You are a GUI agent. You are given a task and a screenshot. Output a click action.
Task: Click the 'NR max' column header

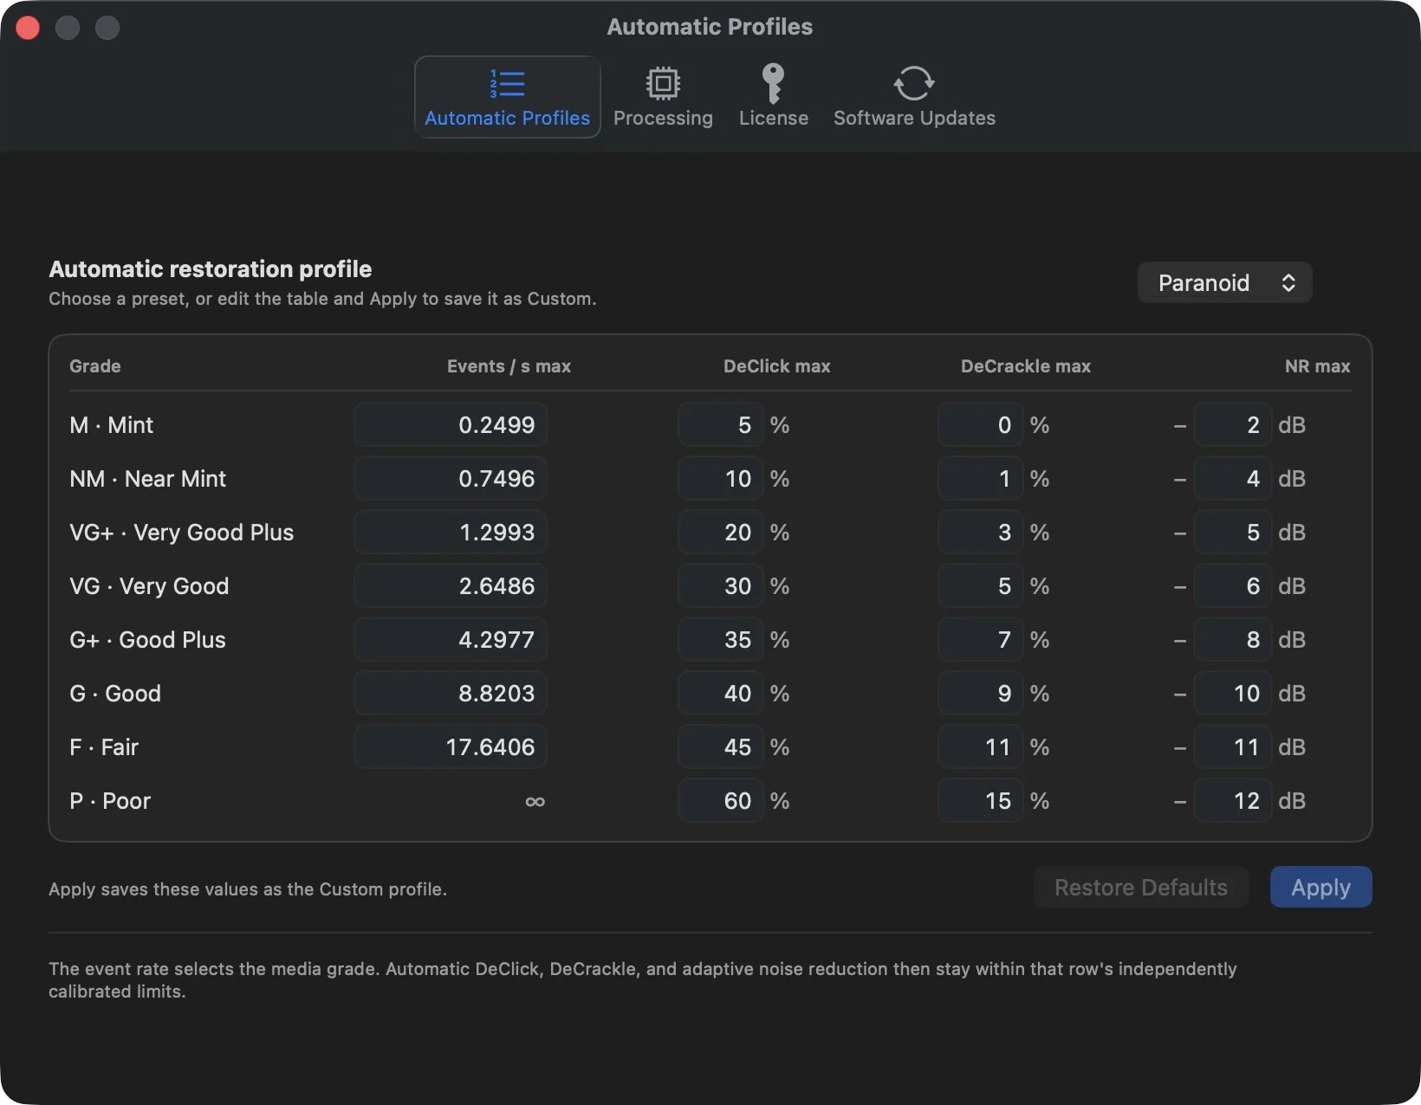1317,366
